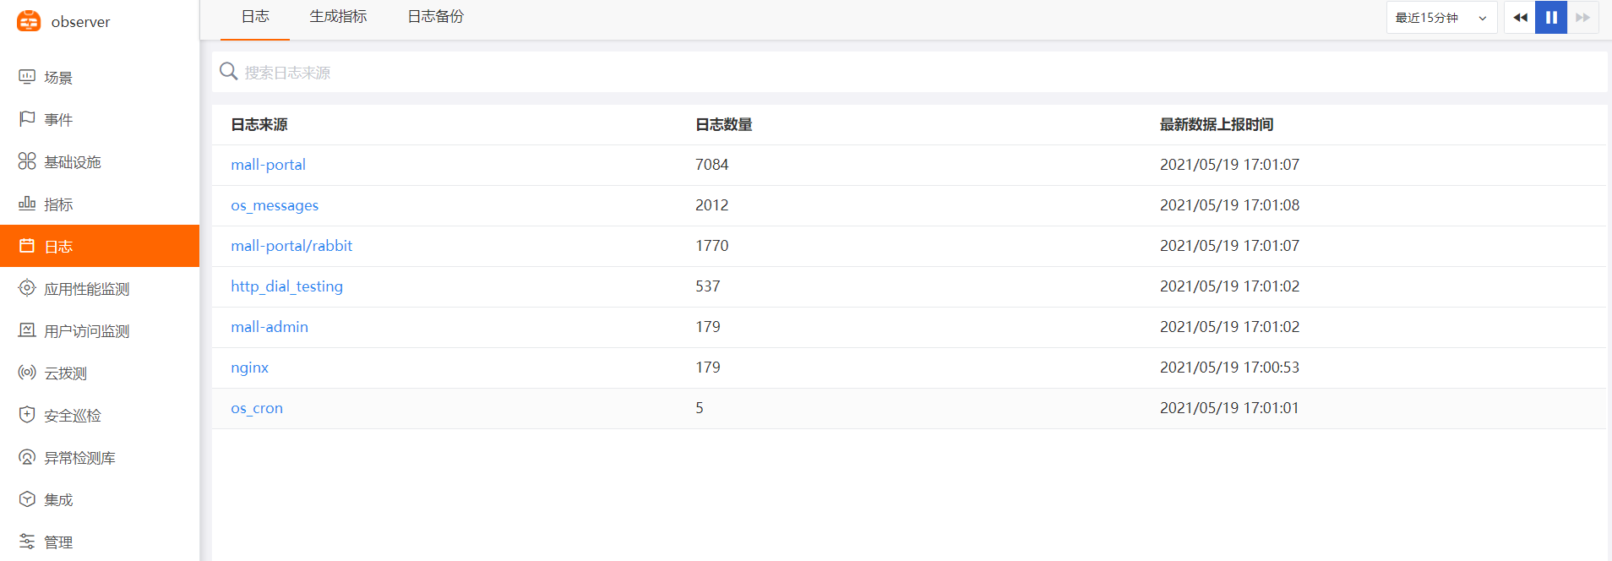Open the 事件 flag icon
The width and height of the screenshot is (1612, 561).
(27, 119)
